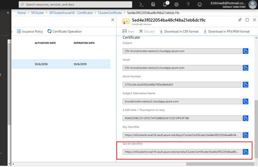Image resolution: width=258 pixels, height=167 pixels.
Task: Select the 10/6/2018 activation date cell
Action: point(41,64)
